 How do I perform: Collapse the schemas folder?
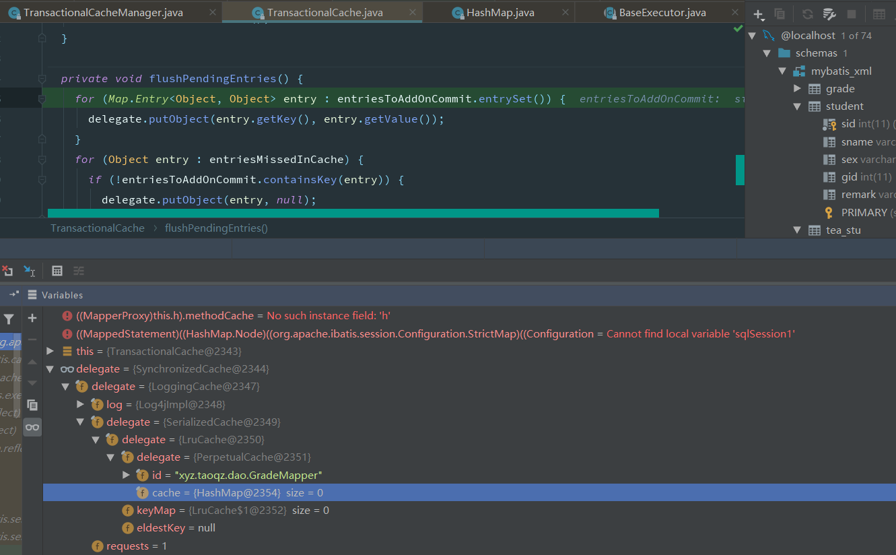coord(767,53)
